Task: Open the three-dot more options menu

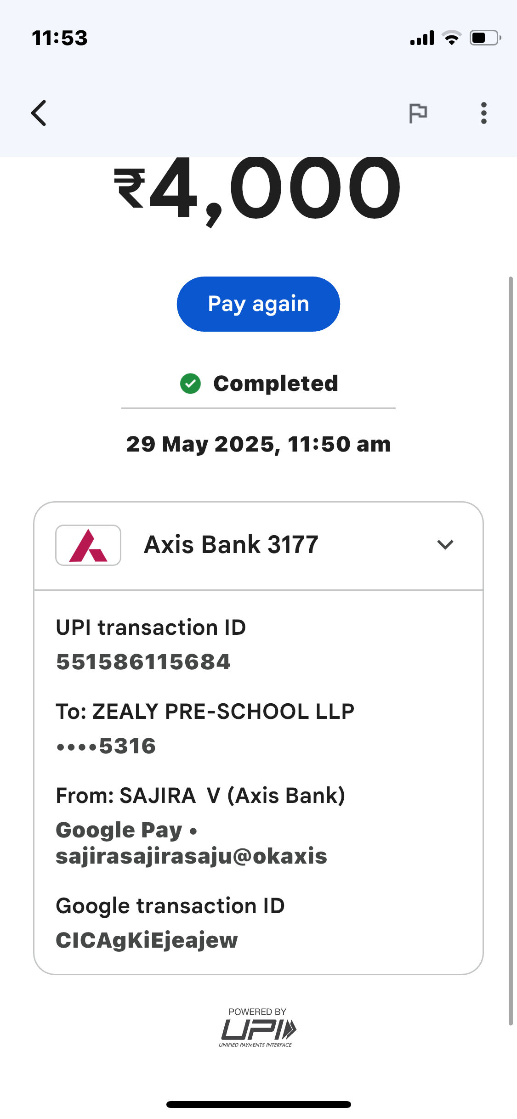Action: [x=483, y=113]
